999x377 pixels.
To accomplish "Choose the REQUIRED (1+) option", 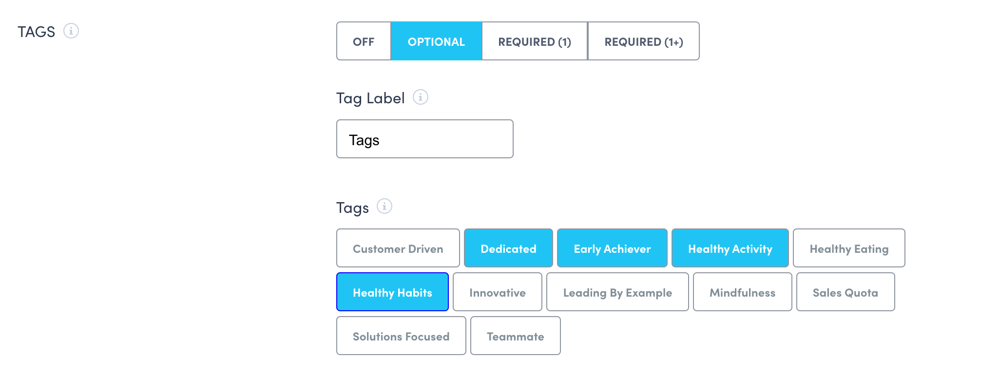I will 643,41.
